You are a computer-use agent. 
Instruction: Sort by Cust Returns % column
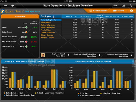point(112,16)
